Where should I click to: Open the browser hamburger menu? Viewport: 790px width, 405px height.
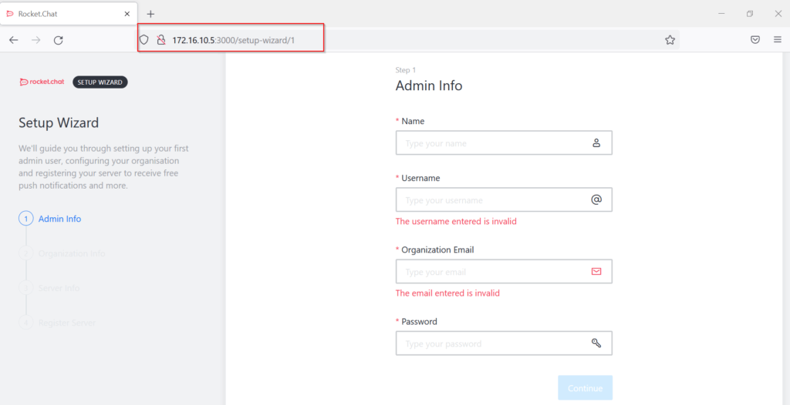778,40
